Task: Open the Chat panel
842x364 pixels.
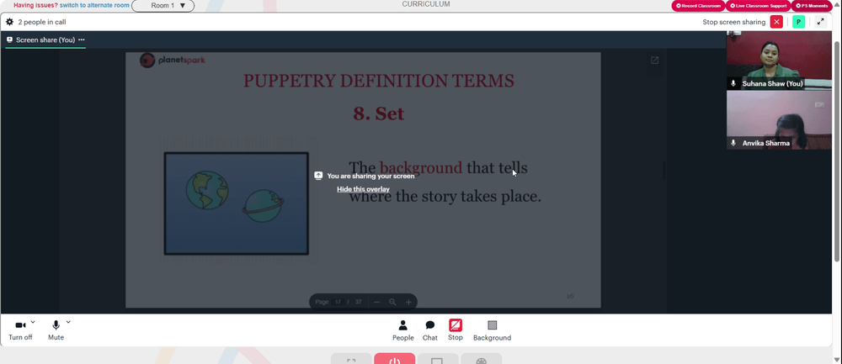Action: click(x=430, y=330)
